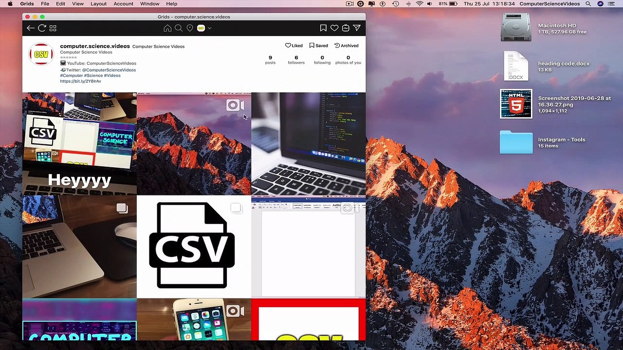View the 0 photos of you

coord(348,60)
